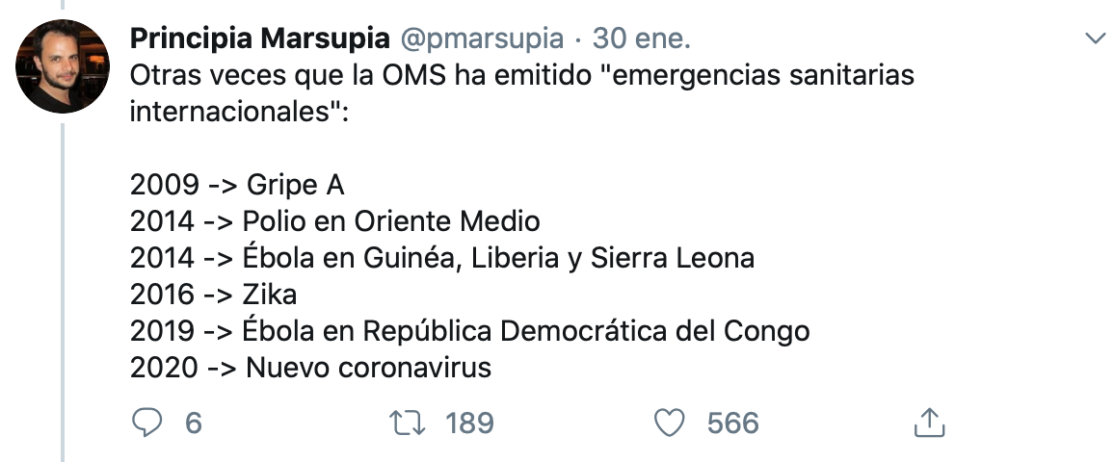Expand the tweet options chevron menu
Viewport: 1114px width, 462px height.
(1095, 38)
